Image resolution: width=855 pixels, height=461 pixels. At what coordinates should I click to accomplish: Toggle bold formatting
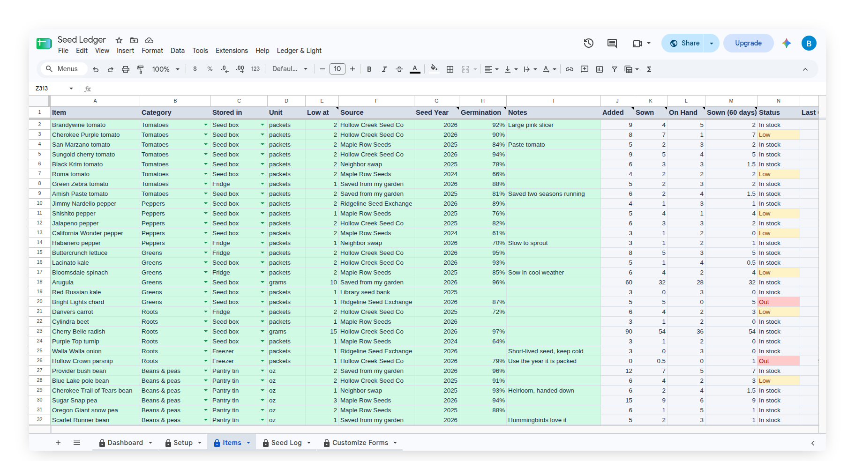[369, 69]
